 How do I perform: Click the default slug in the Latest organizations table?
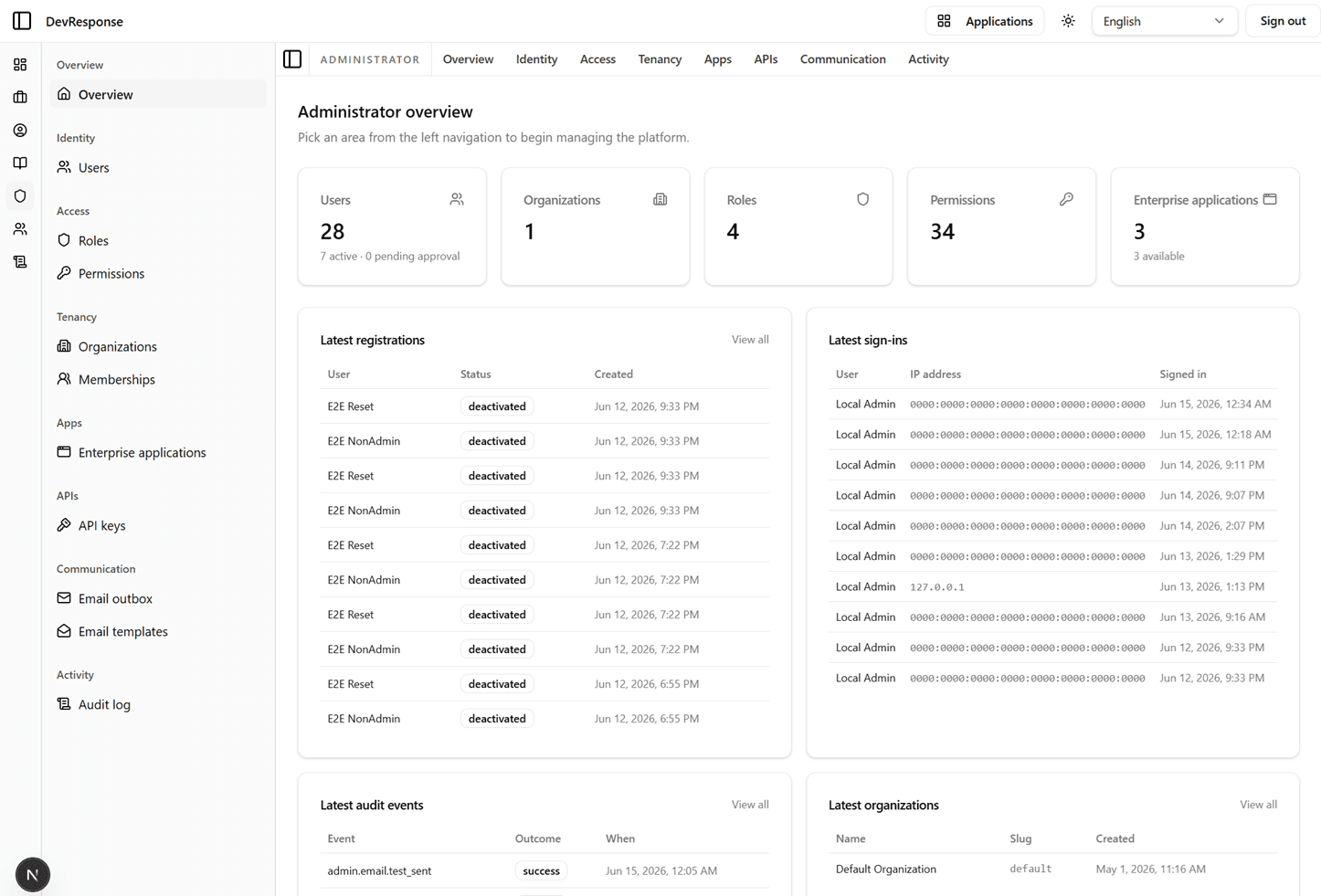coord(1030,870)
